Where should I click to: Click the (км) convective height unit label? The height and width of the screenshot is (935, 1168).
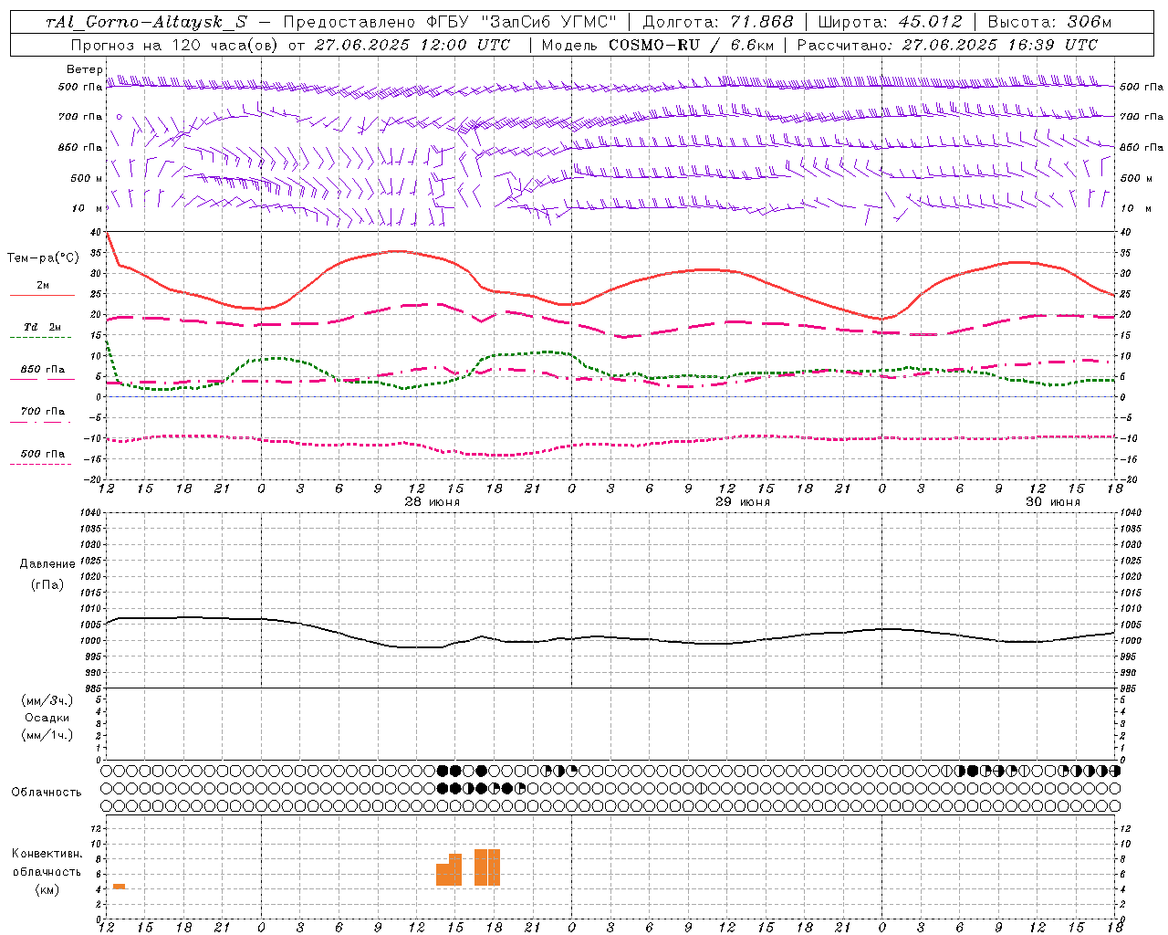(x=47, y=889)
